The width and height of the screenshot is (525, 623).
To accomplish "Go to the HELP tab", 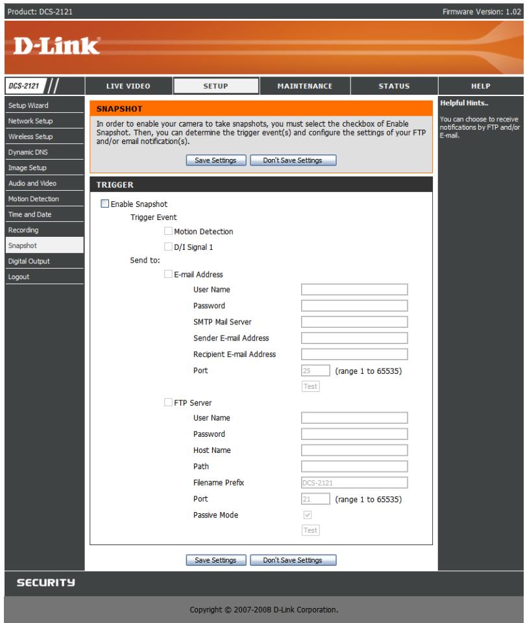I will coord(480,86).
